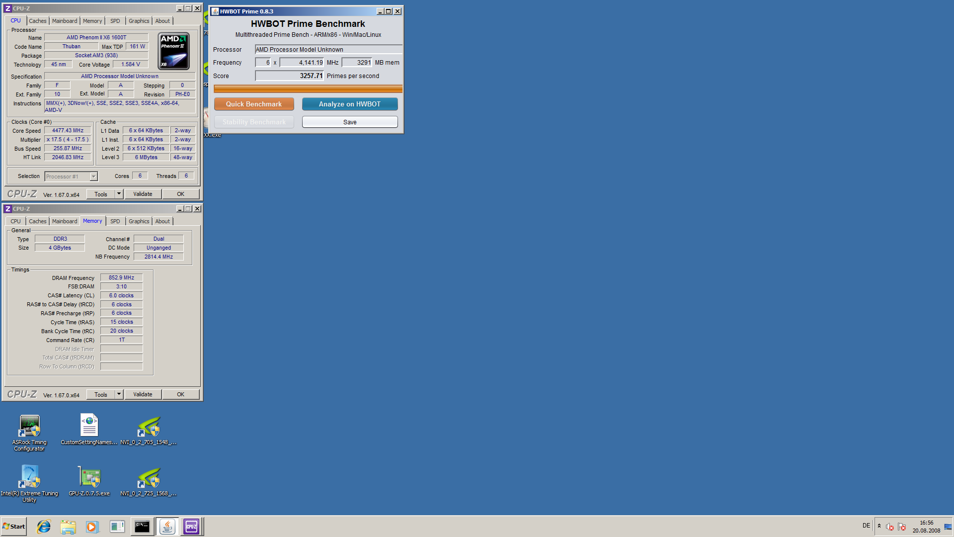Click the Bus Speed value 255.87 MHz

tap(68, 148)
